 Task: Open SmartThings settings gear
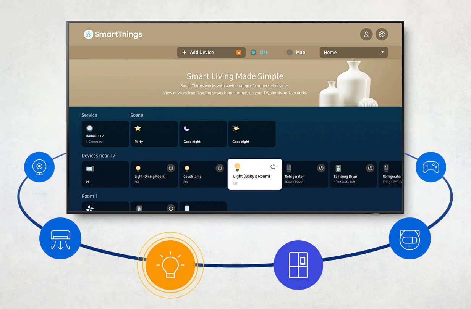[382, 34]
